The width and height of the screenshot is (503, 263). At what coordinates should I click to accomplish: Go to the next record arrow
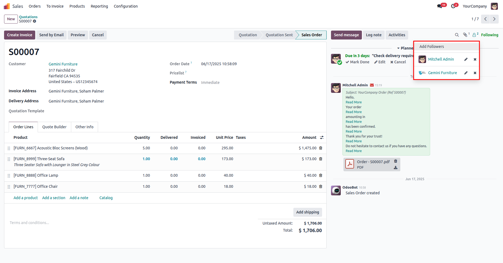(x=494, y=19)
